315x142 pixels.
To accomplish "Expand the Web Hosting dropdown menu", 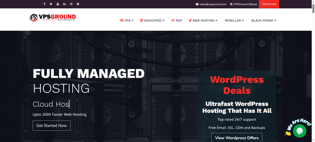I will pyautogui.click(x=203, y=21).
